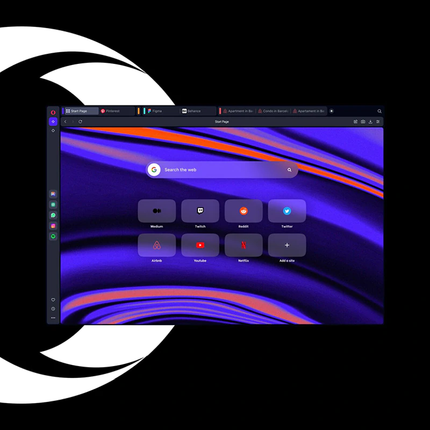Switch to the Pinterest tab
Screen dimensions: 430x430
pyautogui.click(x=110, y=111)
